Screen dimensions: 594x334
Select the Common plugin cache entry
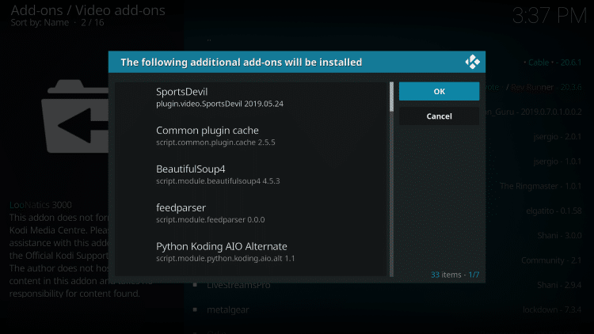[251, 136]
